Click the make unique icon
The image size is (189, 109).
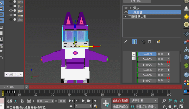143,42
